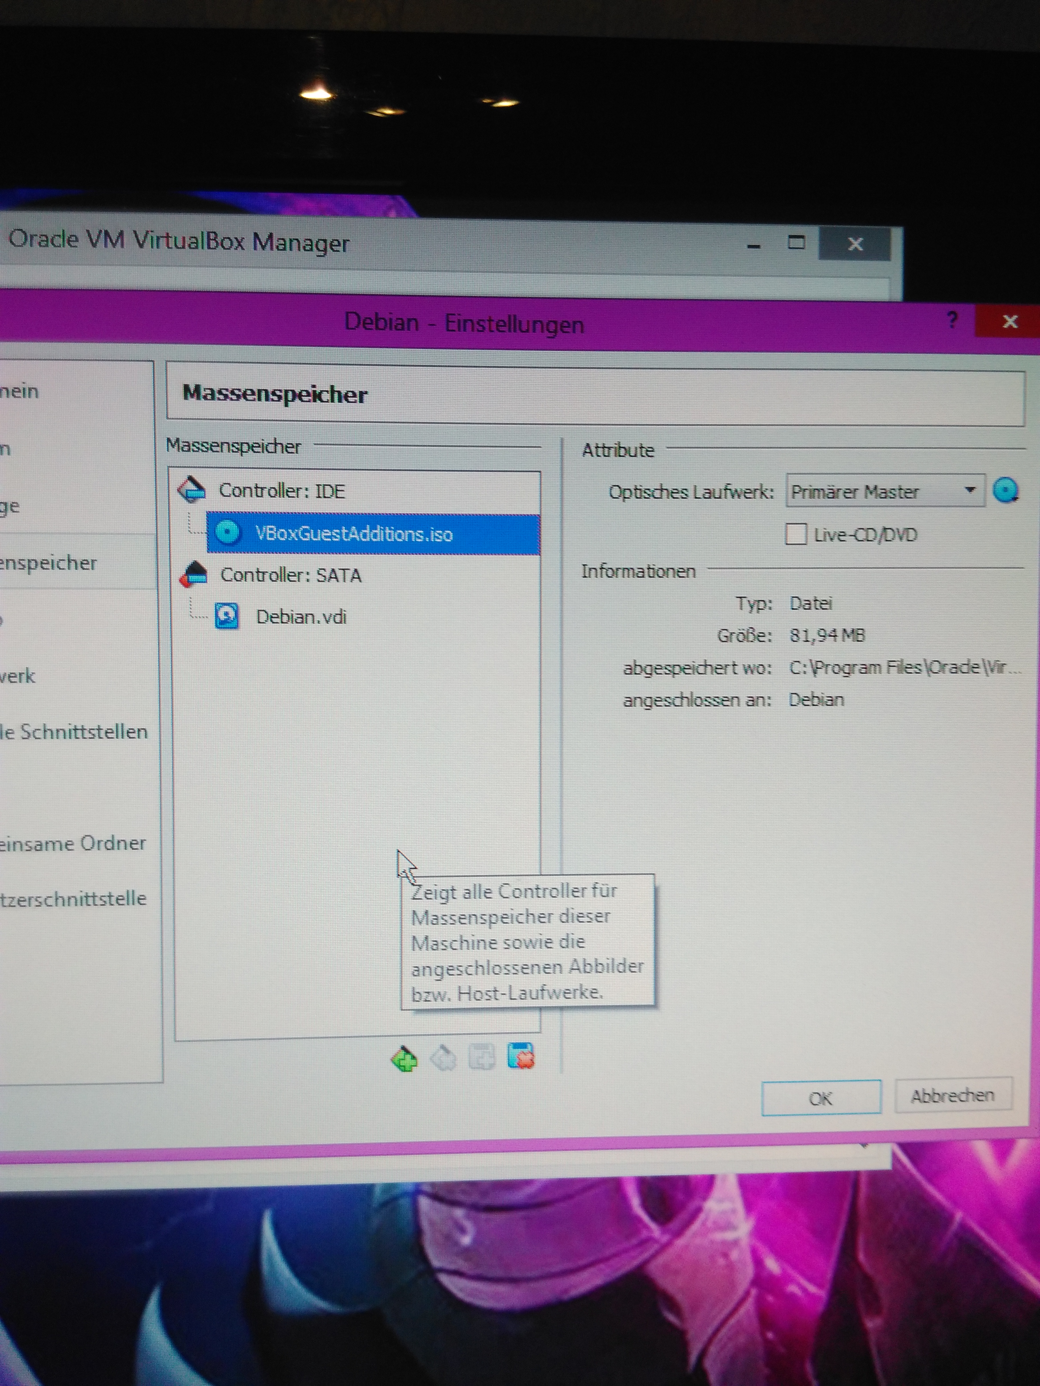Click the SATA controller chip icon
Image resolution: width=1040 pixels, height=1386 pixels.
(194, 574)
